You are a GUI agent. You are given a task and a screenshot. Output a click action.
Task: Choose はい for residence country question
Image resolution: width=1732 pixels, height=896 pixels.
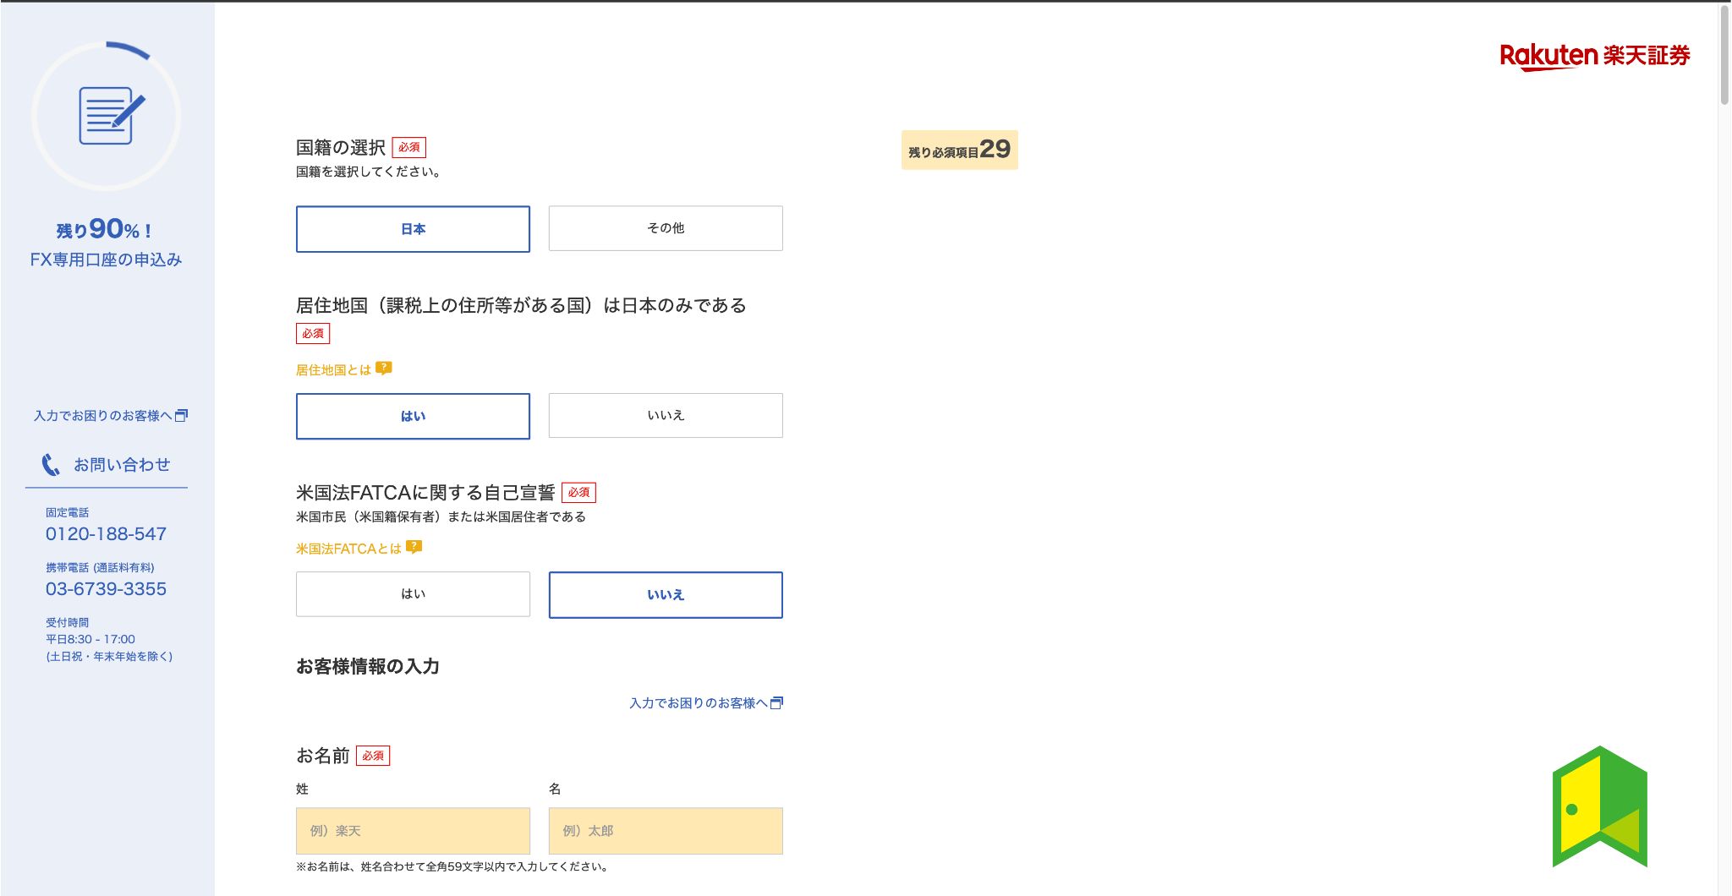(x=413, y=416)
